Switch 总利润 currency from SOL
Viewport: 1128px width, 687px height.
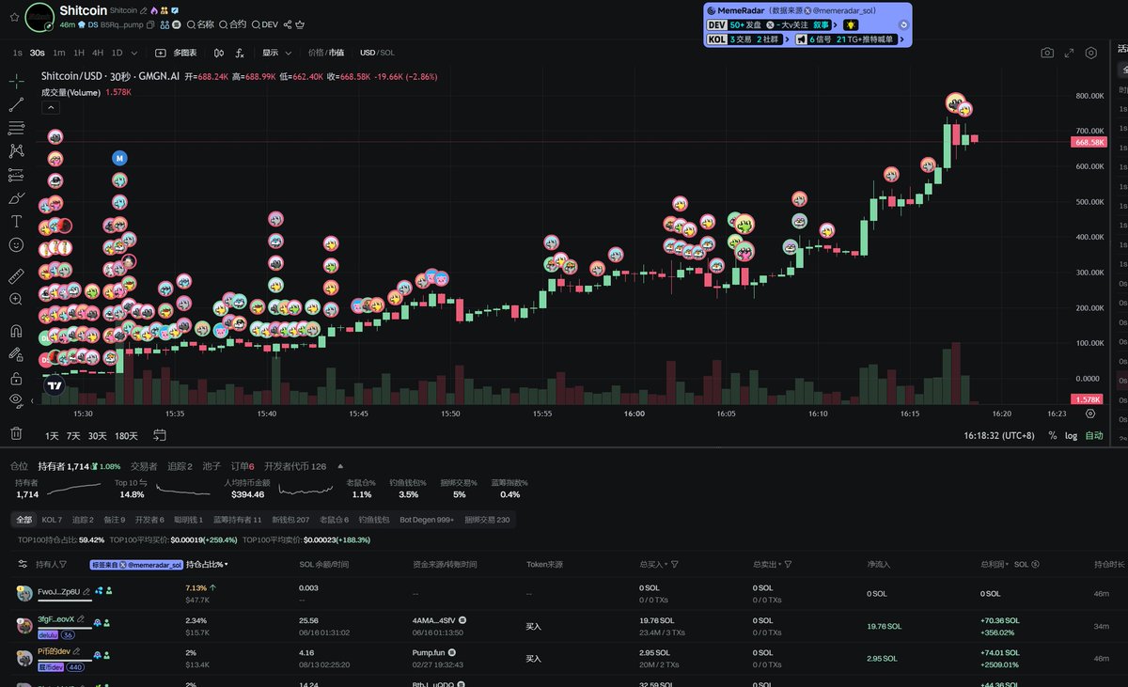click(x=1026, y=565)
